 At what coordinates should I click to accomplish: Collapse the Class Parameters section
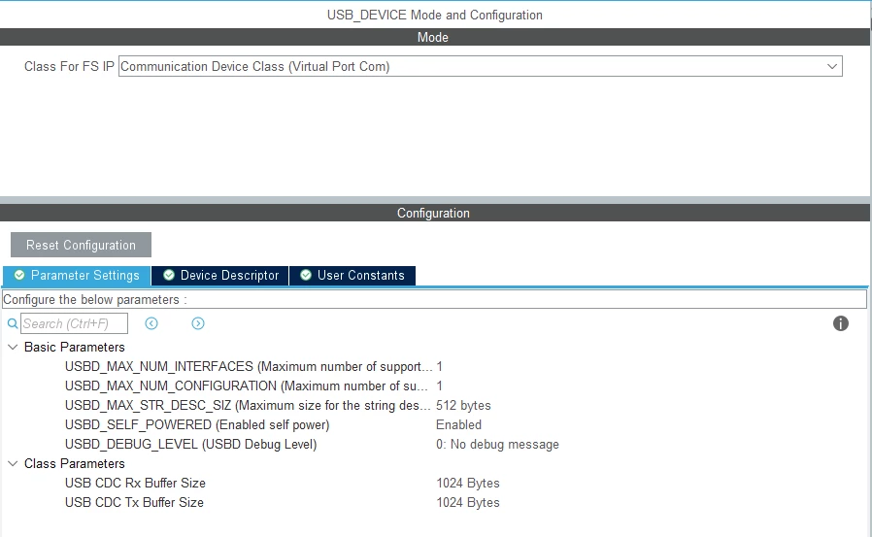click(x=13, y=463)
